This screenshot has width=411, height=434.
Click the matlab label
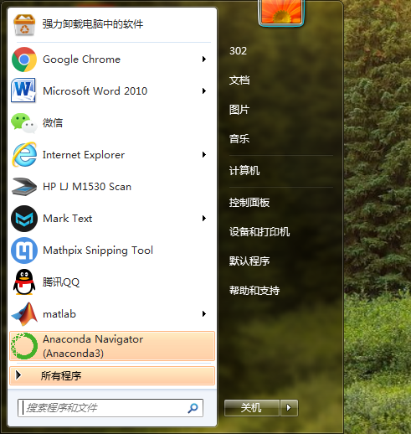pyautogui.click(x=59, y=314)
